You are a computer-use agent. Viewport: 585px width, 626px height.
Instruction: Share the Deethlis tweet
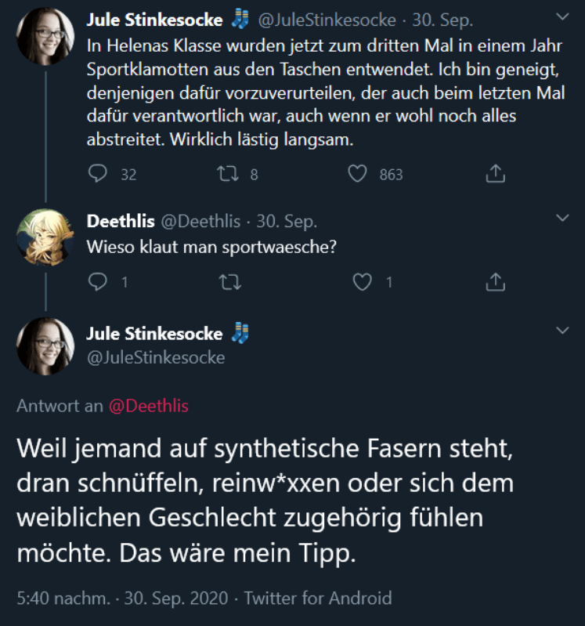[495, 281]
